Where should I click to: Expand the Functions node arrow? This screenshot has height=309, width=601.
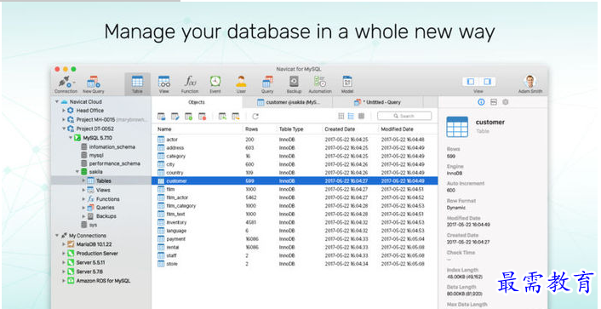(x=83, y=199)
